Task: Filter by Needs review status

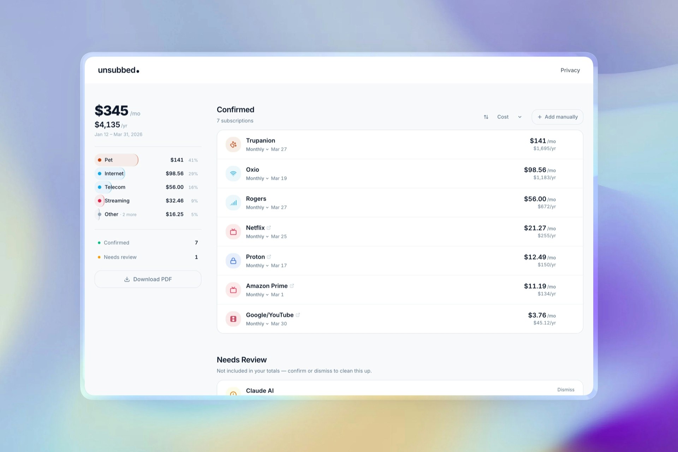Action: [120, 257]
